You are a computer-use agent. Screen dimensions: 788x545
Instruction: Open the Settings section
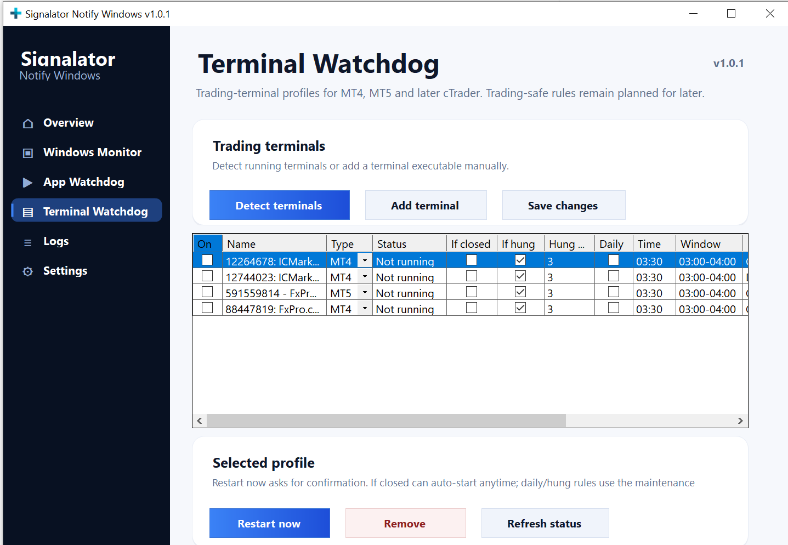click(65, 271)
